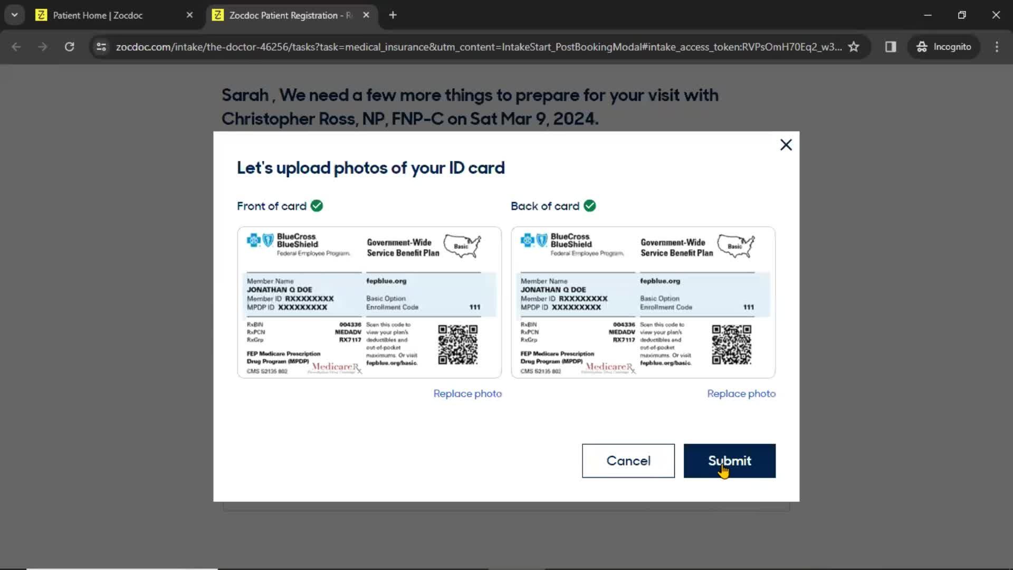Screen dimensions: 1013x570
Task: Reload the current page
Action: 69,47
